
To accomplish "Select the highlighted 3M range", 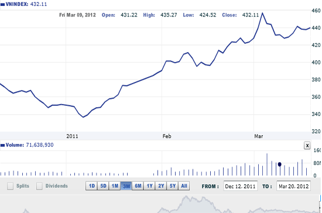I will (126, 186).
